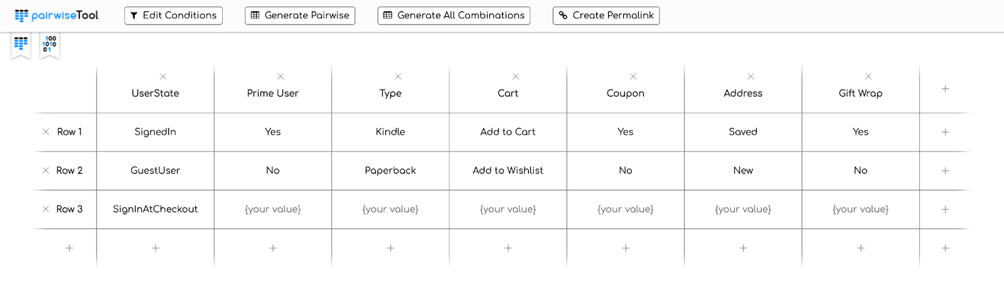
Task: Add a value under the Address column
Action: (743, 248)
